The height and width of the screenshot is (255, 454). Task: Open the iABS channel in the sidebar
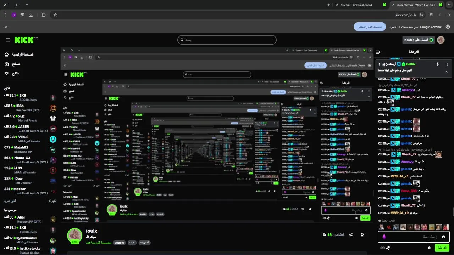(30, 170)
